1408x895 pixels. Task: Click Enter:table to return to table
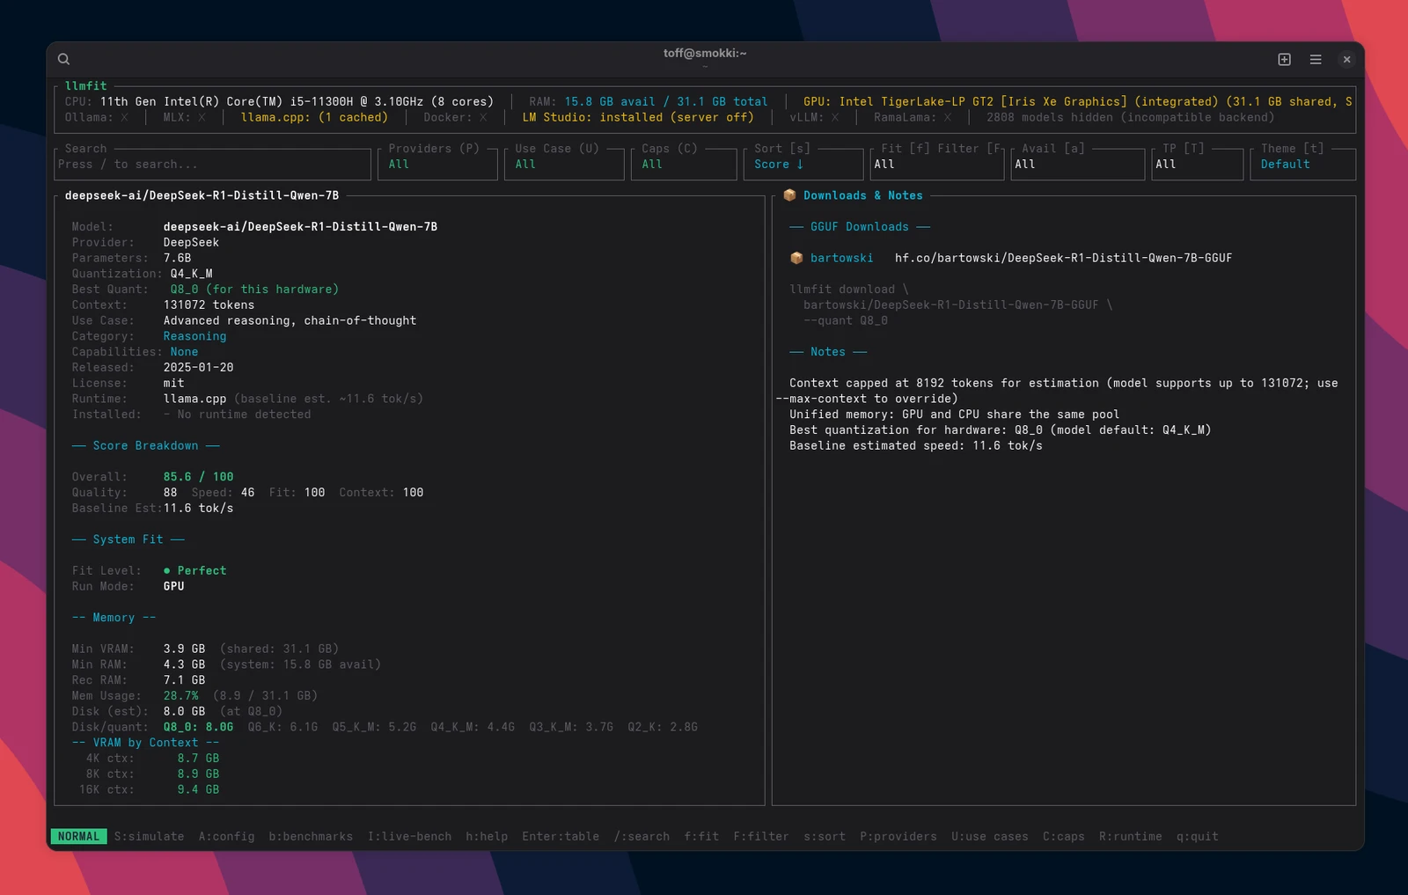click(x=561, y=836)
